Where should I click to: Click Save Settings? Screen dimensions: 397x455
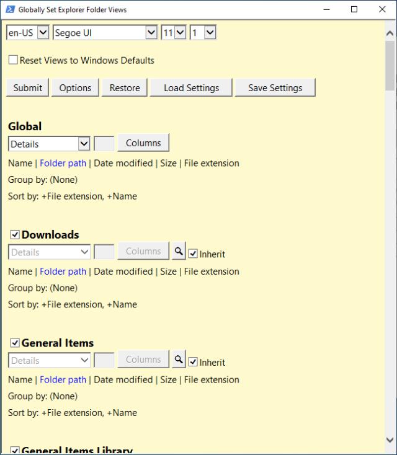point(275,88)
